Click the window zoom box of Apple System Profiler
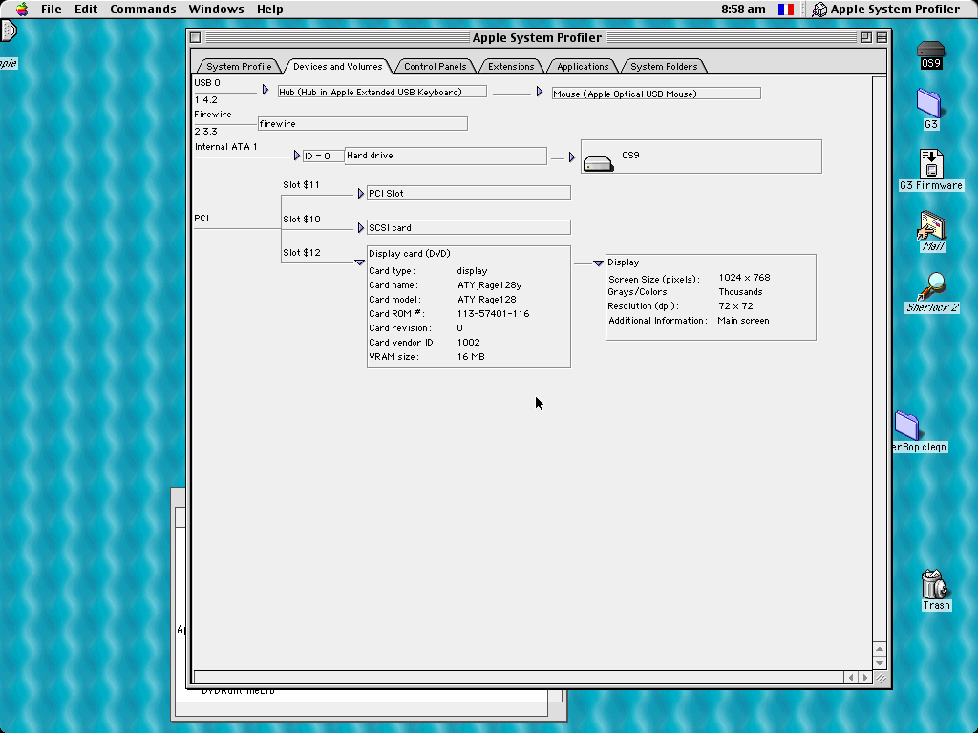This screenshot has width=978, height=733. coord(865,37)
